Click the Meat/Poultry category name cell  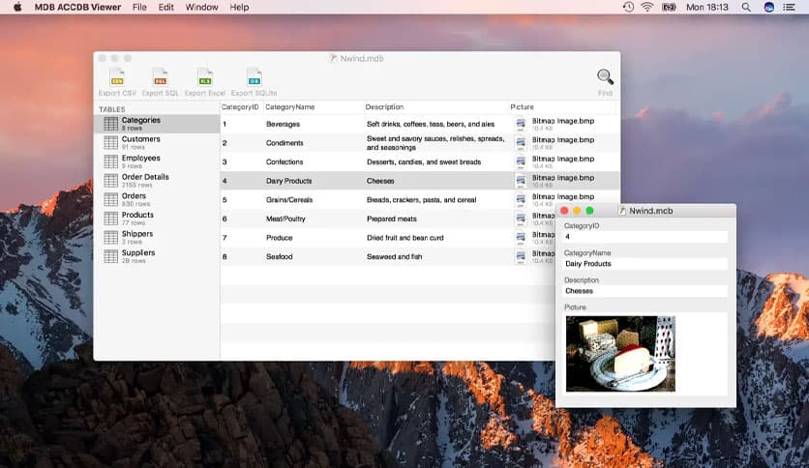click(285, 219)
